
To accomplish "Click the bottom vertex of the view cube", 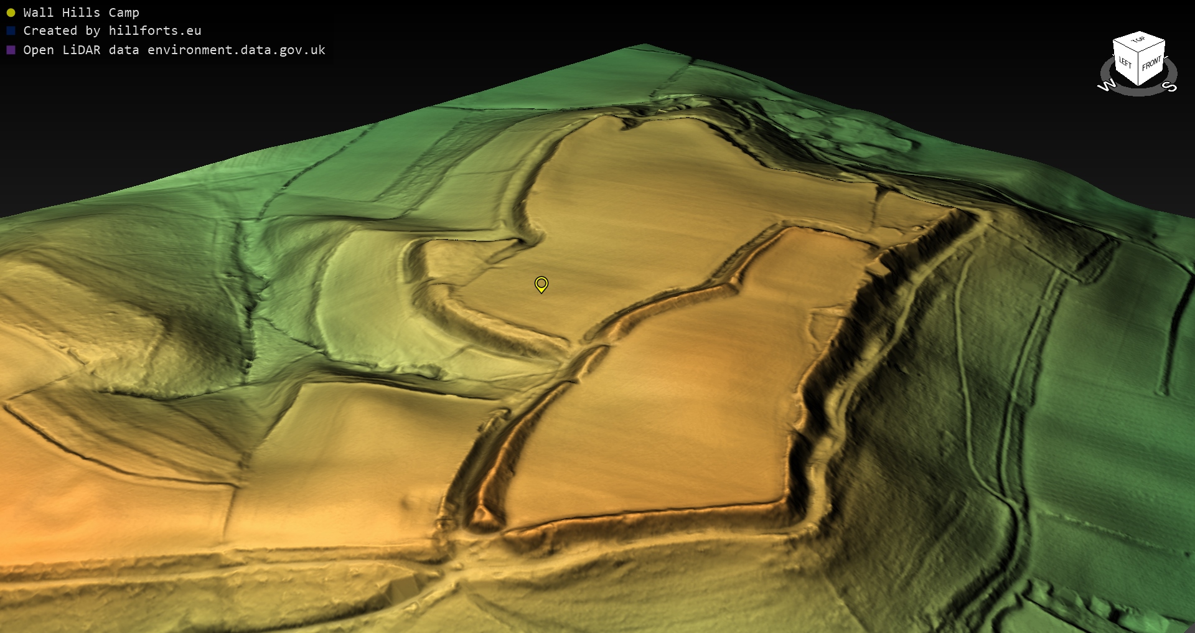I will pos(1139,86).
